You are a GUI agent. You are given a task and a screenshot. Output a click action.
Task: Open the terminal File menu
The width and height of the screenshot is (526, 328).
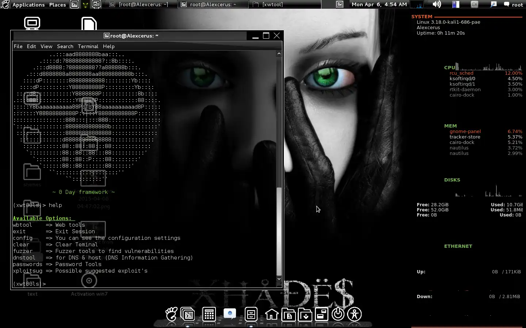18,46
